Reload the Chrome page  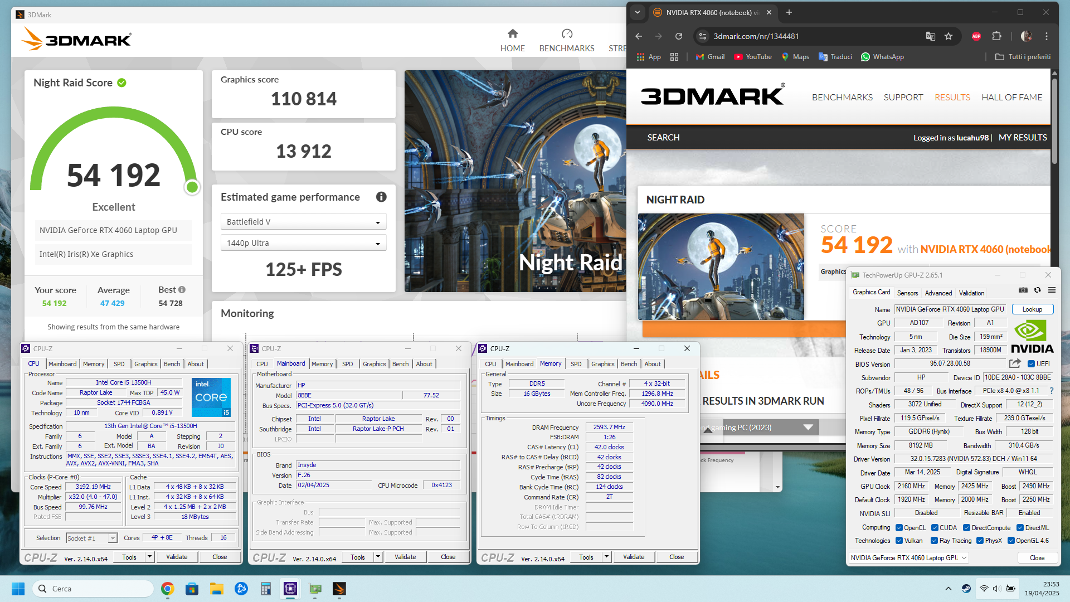coord(678,36)
